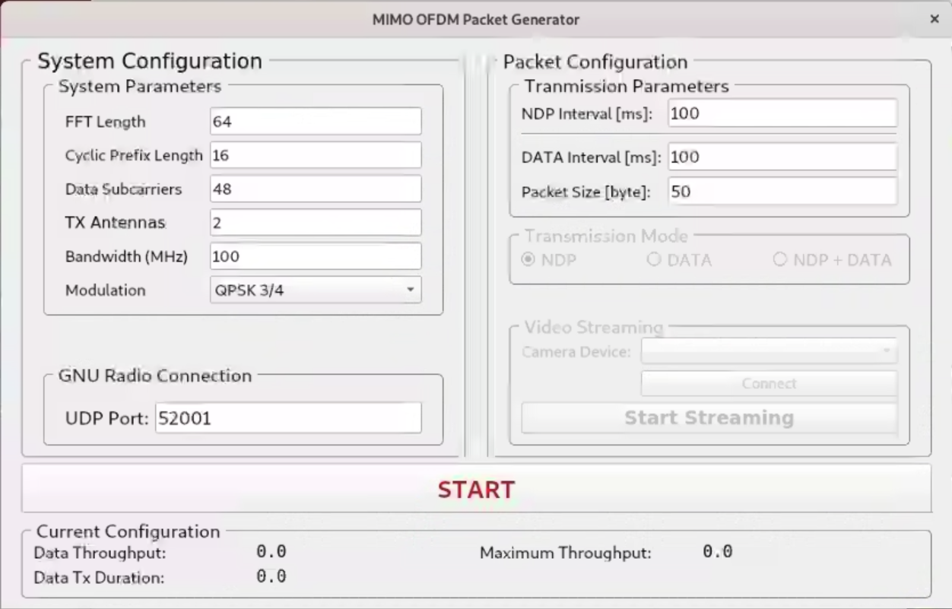The image size is (952, 609).
Task: Select the NDP + DATA radio option
Action: [779, 260]
